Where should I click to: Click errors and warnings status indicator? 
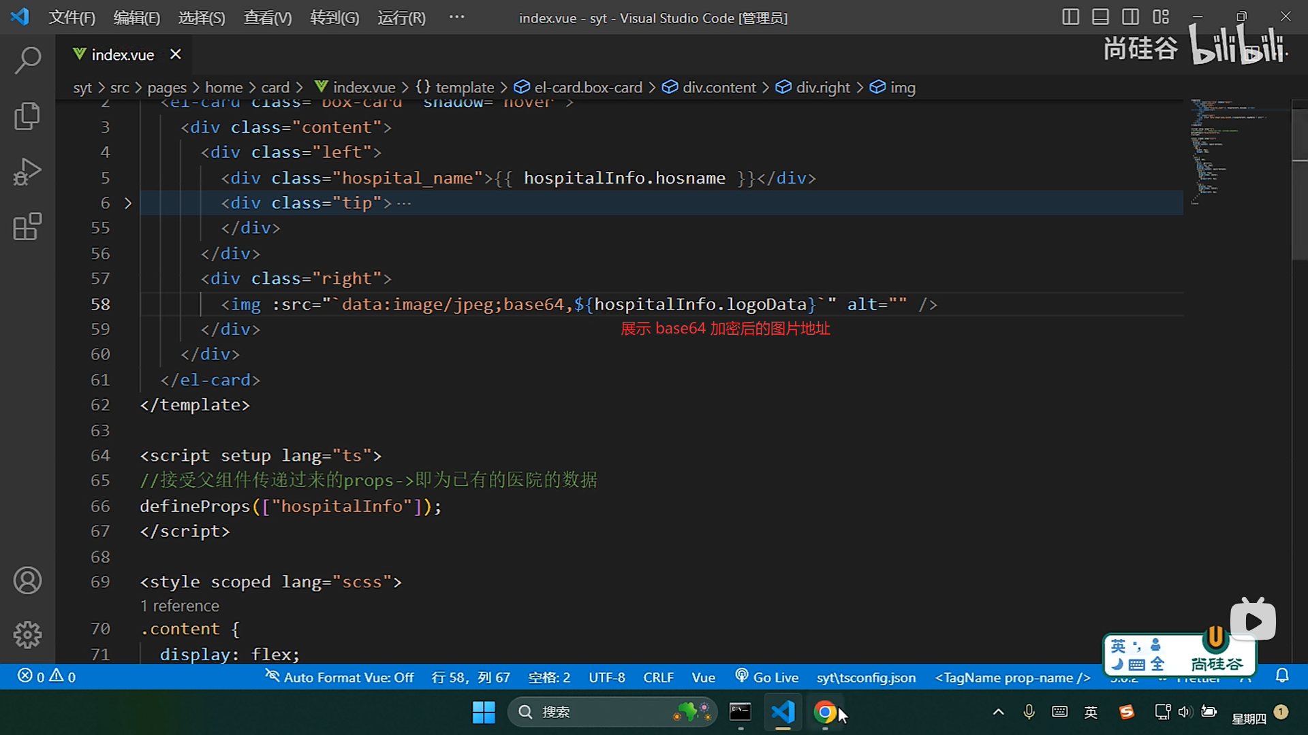tap(46, 676)
